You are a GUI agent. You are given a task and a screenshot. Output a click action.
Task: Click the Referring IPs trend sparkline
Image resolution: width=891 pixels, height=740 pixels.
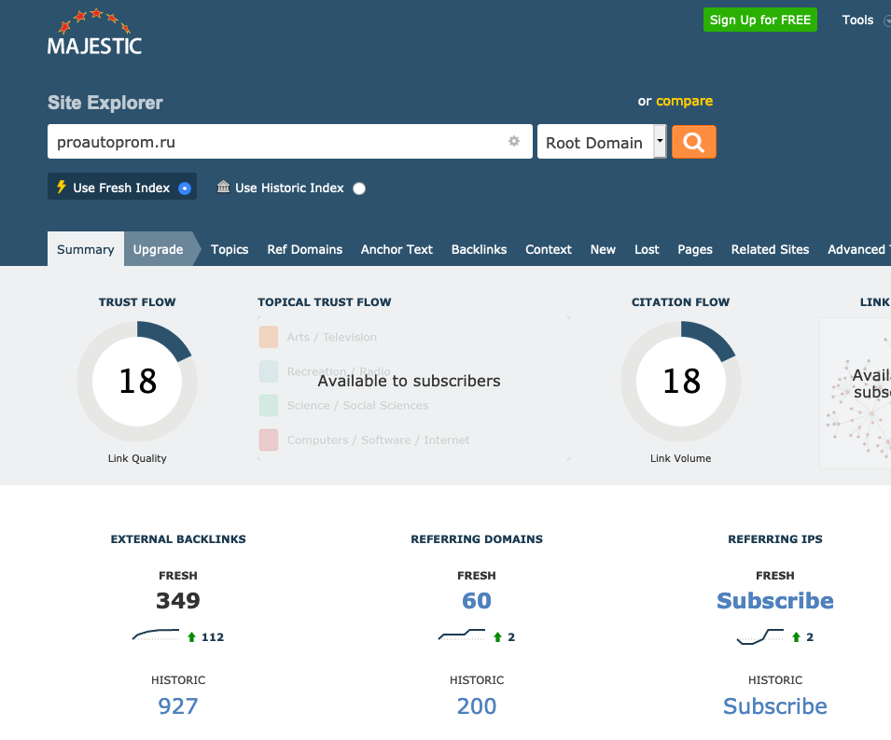pyautogui.click(x=759, y=636)
